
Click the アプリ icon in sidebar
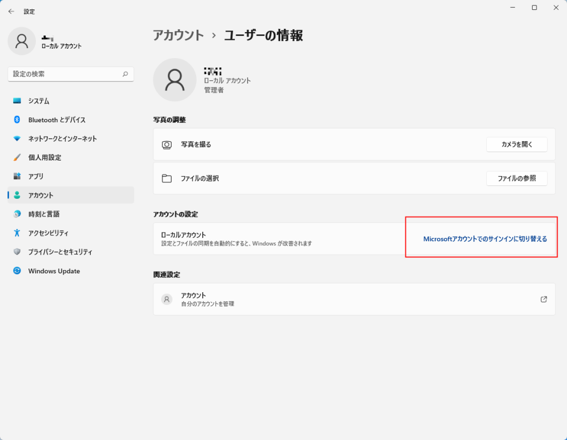click(x=17, y=176)
